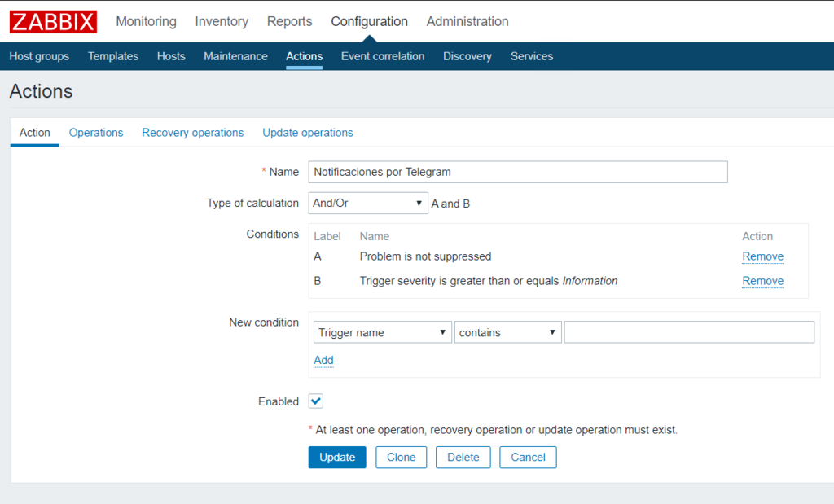Screen dimensions: 834x504
Task: Open the Monitoring menu
Action: click(146, 22)
